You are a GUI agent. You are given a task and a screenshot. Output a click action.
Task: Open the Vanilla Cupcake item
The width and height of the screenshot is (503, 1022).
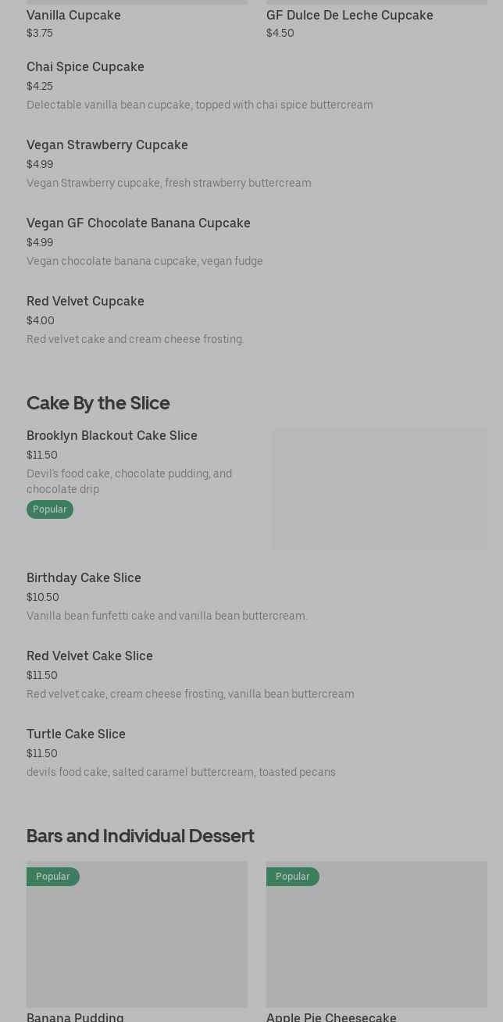73,16
